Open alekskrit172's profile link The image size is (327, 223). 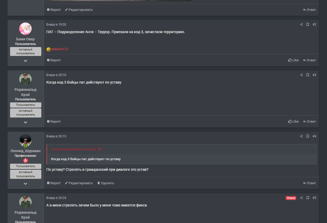tap(60, 49)
